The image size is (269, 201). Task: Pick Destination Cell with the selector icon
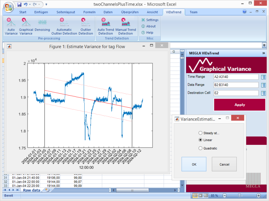tap(263, 93)
